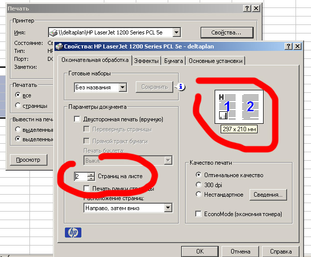Enable Двусторонняя печать (вручную) checkbox
The image size is (311, 257).
click(77, 119)
